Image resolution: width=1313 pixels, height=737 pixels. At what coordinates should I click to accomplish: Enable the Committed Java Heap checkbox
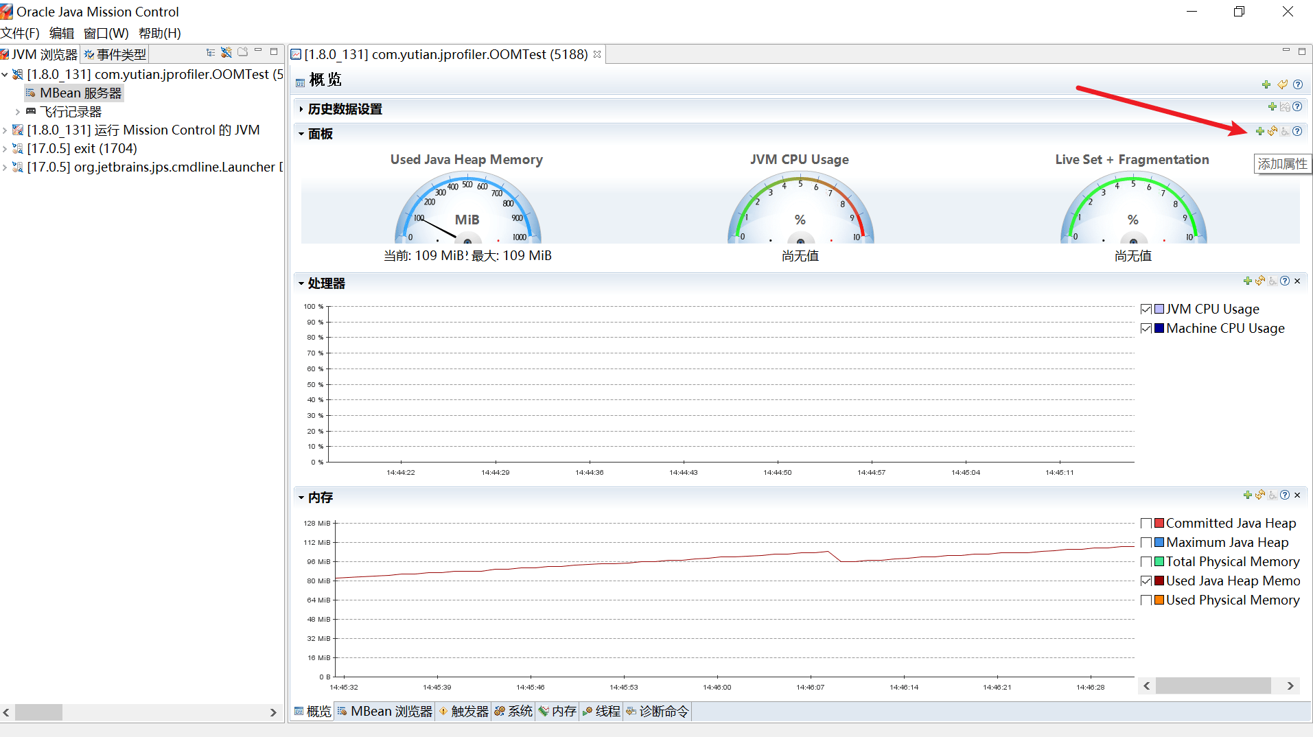coord(1146,524)
